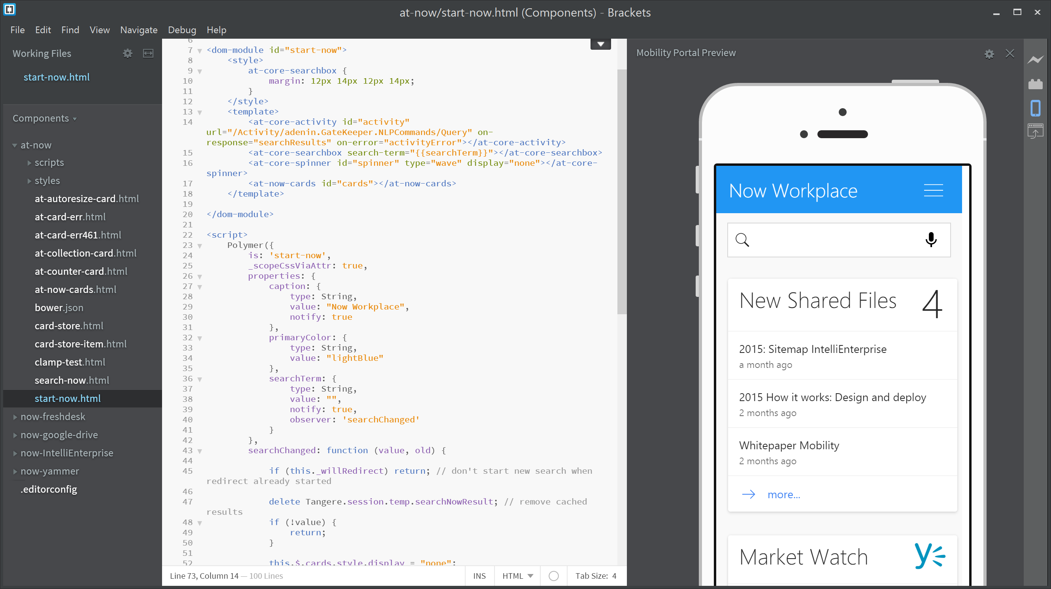Open the Extension Manager icon
The width and height of the screenshot is (1051, 589).
pos(1035,84)
